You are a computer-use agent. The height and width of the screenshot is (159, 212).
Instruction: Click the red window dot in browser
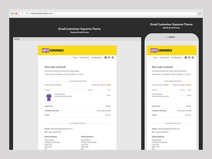[16, 14]
